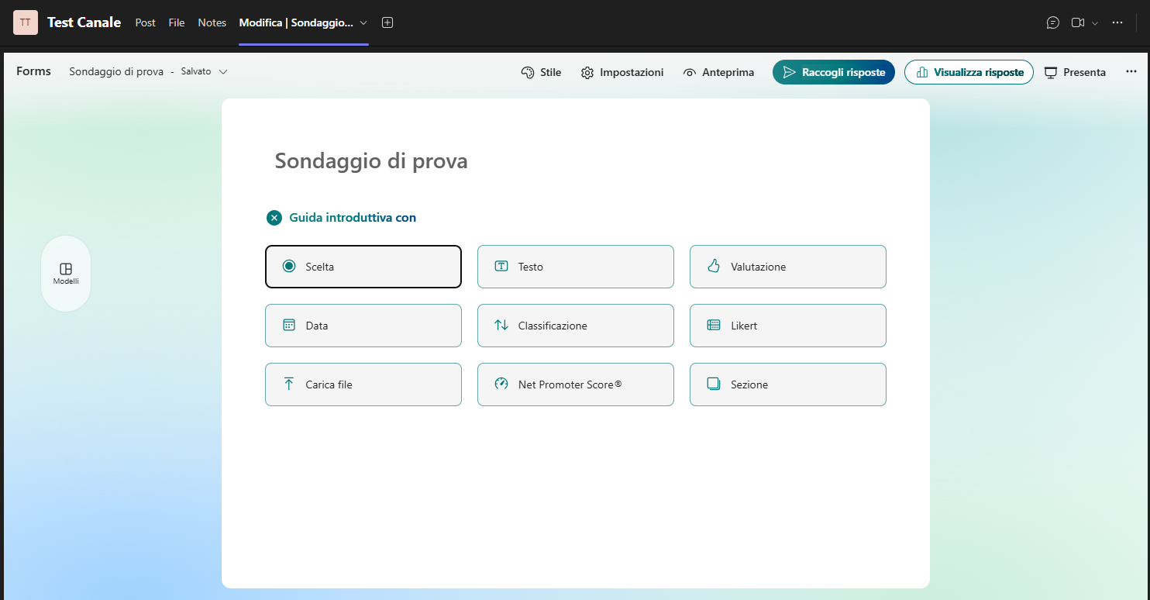
Task: Add a Carica file upload question
Action: [363, 384]
